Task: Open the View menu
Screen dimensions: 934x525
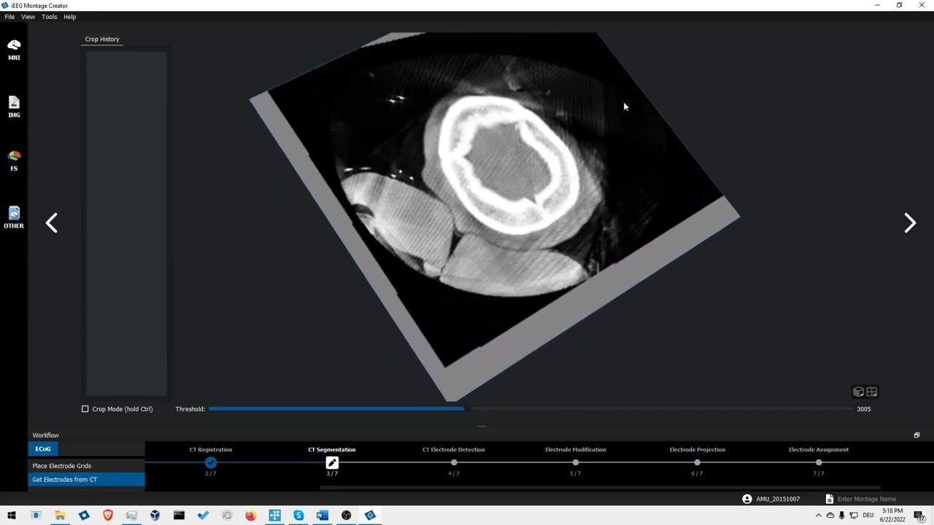Action: coord(28,17)
